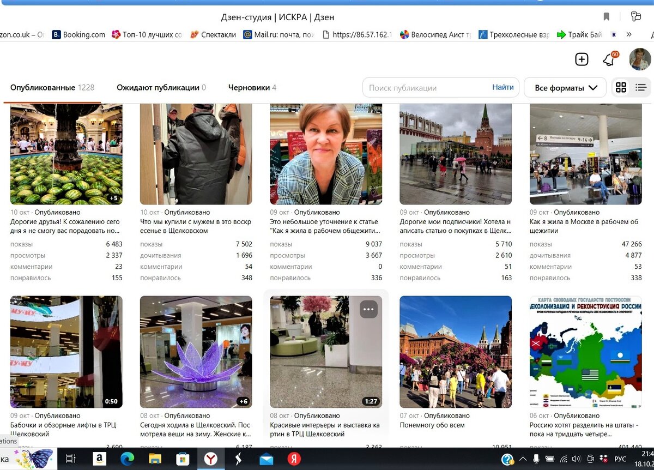This screenshot has width=654, height=470.
Task: Open the volume speaker tray icon
Action: tap(577, 459)
